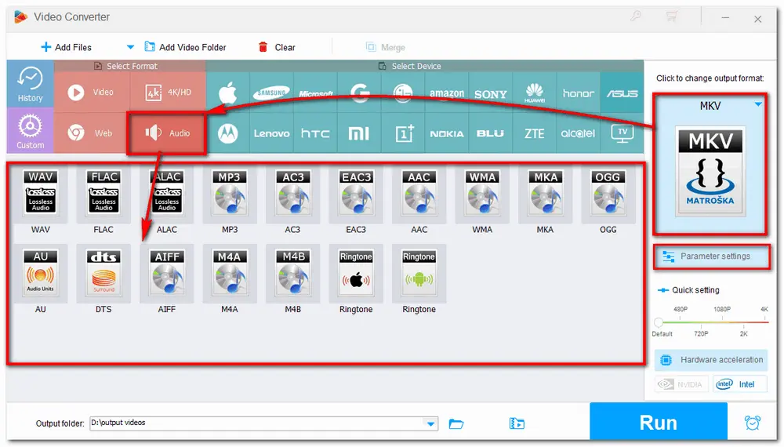Expand the MKV output format dropdown
The height and width of the screenshot is (447, 784).
tap(758, 104)
